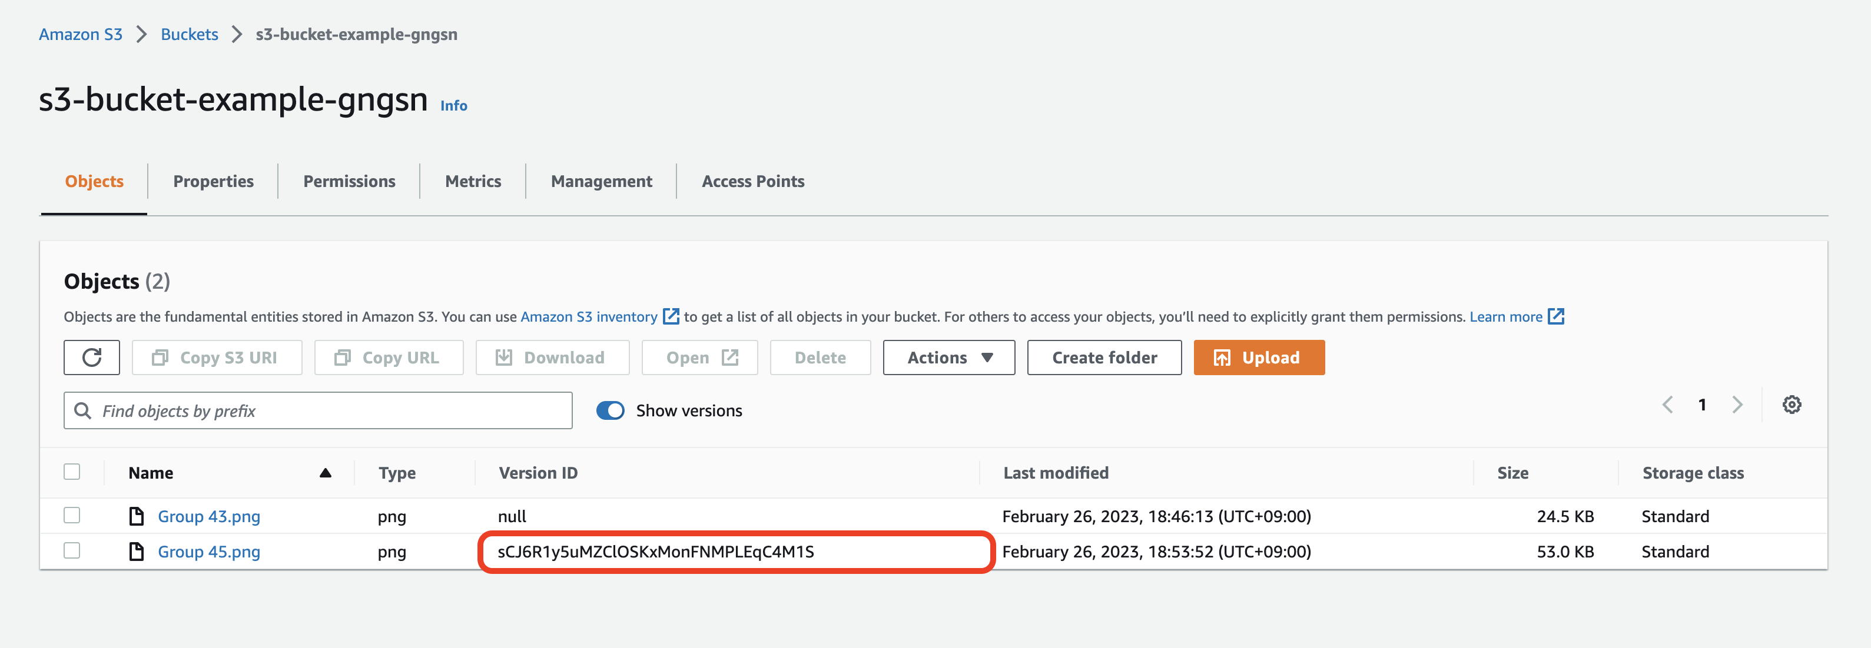This screenshot has height=648, width=1871.
Task: Click the Size column header
Action: (1513, 473)
